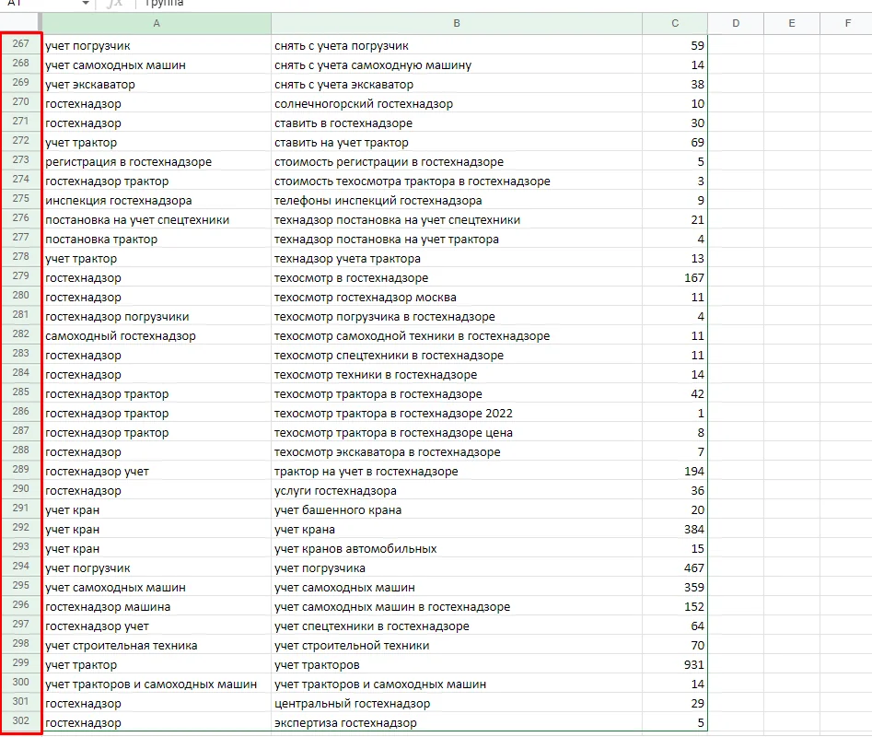Click cell 'техосмотр в гостехнадзоре'
This screenshot has width=872, height=737.
(x=457, y=277)
